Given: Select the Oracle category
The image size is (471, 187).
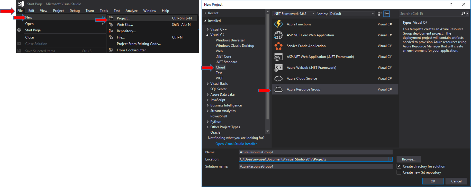Looking at the screenshot, I should click(215, 133).
